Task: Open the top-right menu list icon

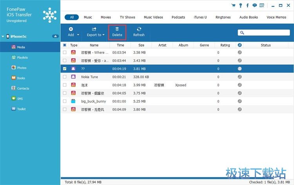Action: tap(262, 5)
